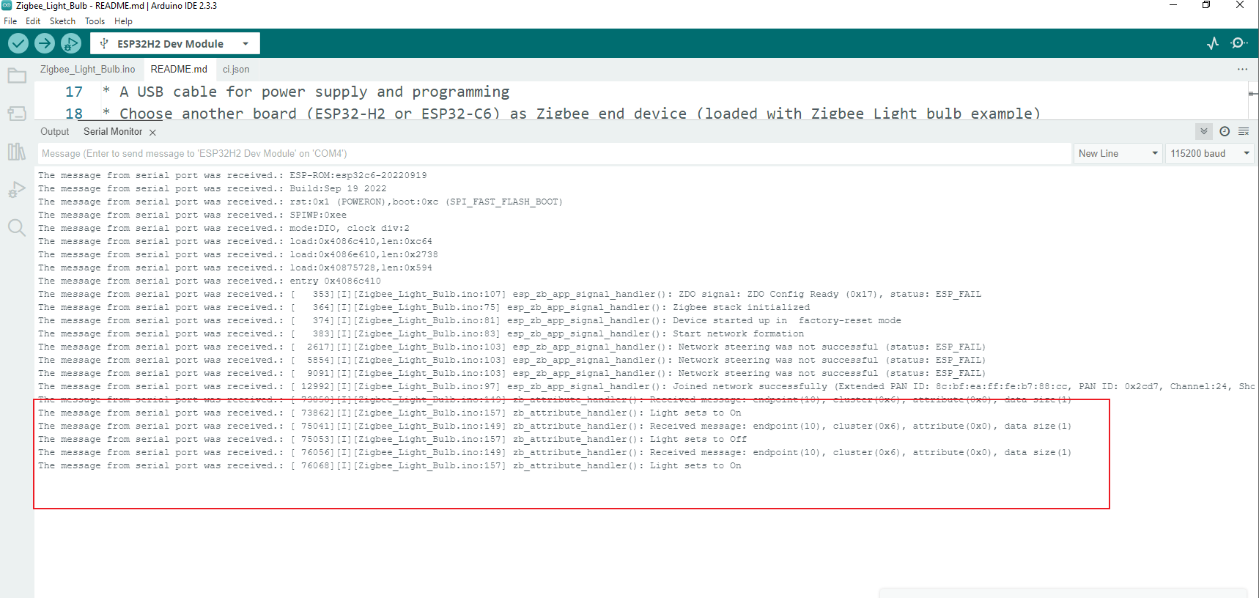This screenshot has height=598, width=1259.
Task: Click the Arduino IDE title bar app icon
Action: coord(7,5)
